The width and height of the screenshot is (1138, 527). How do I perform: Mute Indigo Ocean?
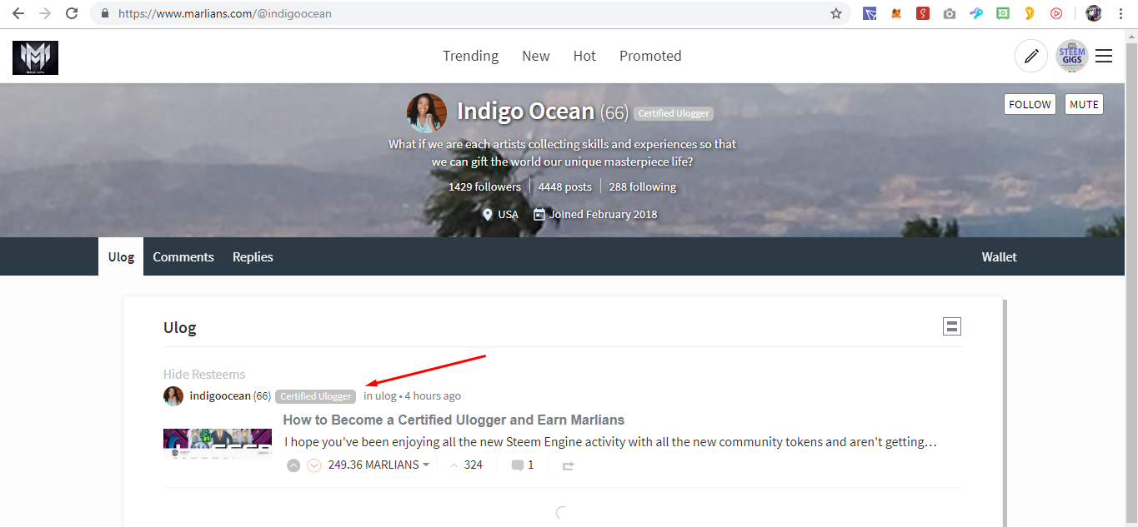click(x=1084, y=104)
